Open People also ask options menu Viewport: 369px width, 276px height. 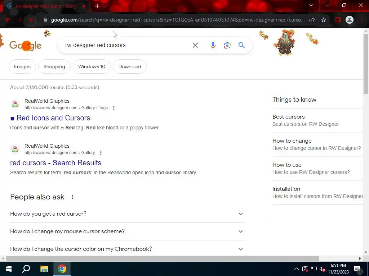[72, 197]
